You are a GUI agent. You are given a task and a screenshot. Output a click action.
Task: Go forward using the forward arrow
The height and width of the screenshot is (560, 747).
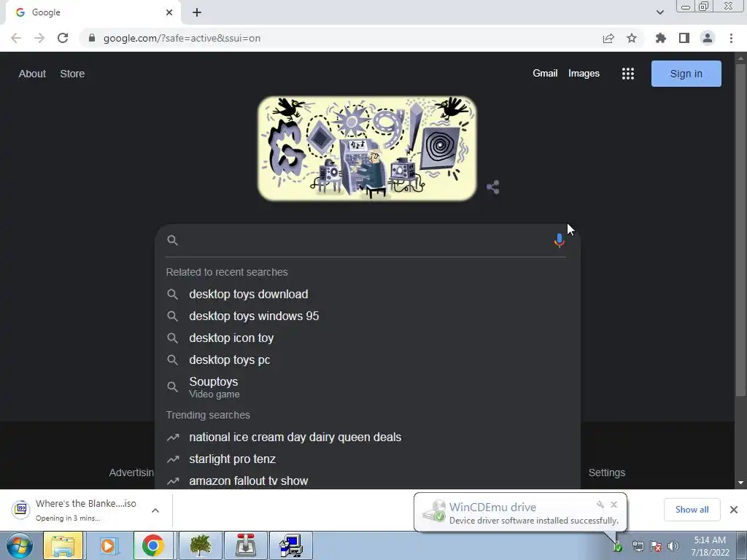39,38
